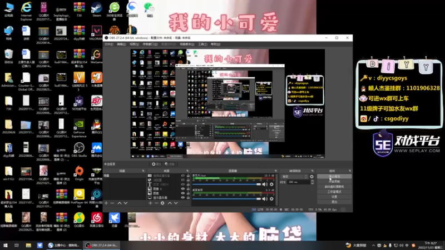Remove selected source with minus icon

(x=156, y=203)
